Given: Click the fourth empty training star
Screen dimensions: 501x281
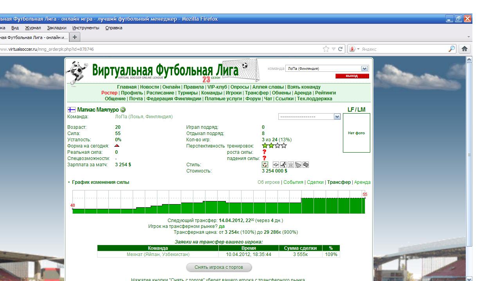Looking at the screenshot, I should click(x=284, y=146).
